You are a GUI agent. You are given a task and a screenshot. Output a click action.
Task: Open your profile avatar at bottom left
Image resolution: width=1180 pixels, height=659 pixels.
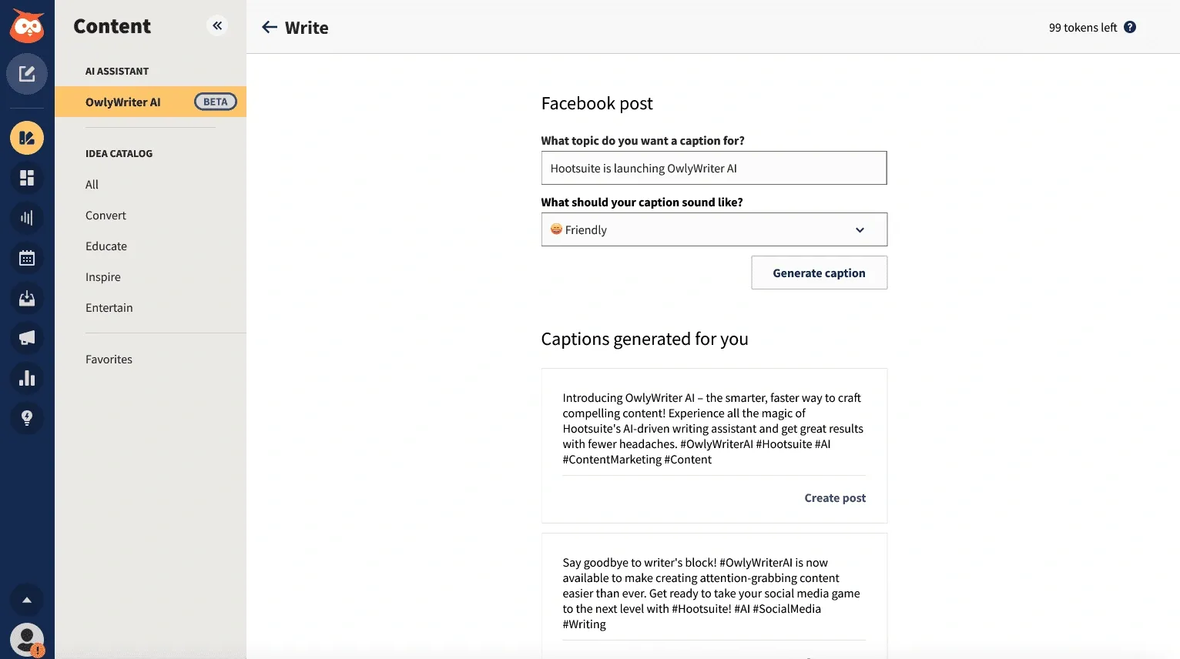coord(27,639)
